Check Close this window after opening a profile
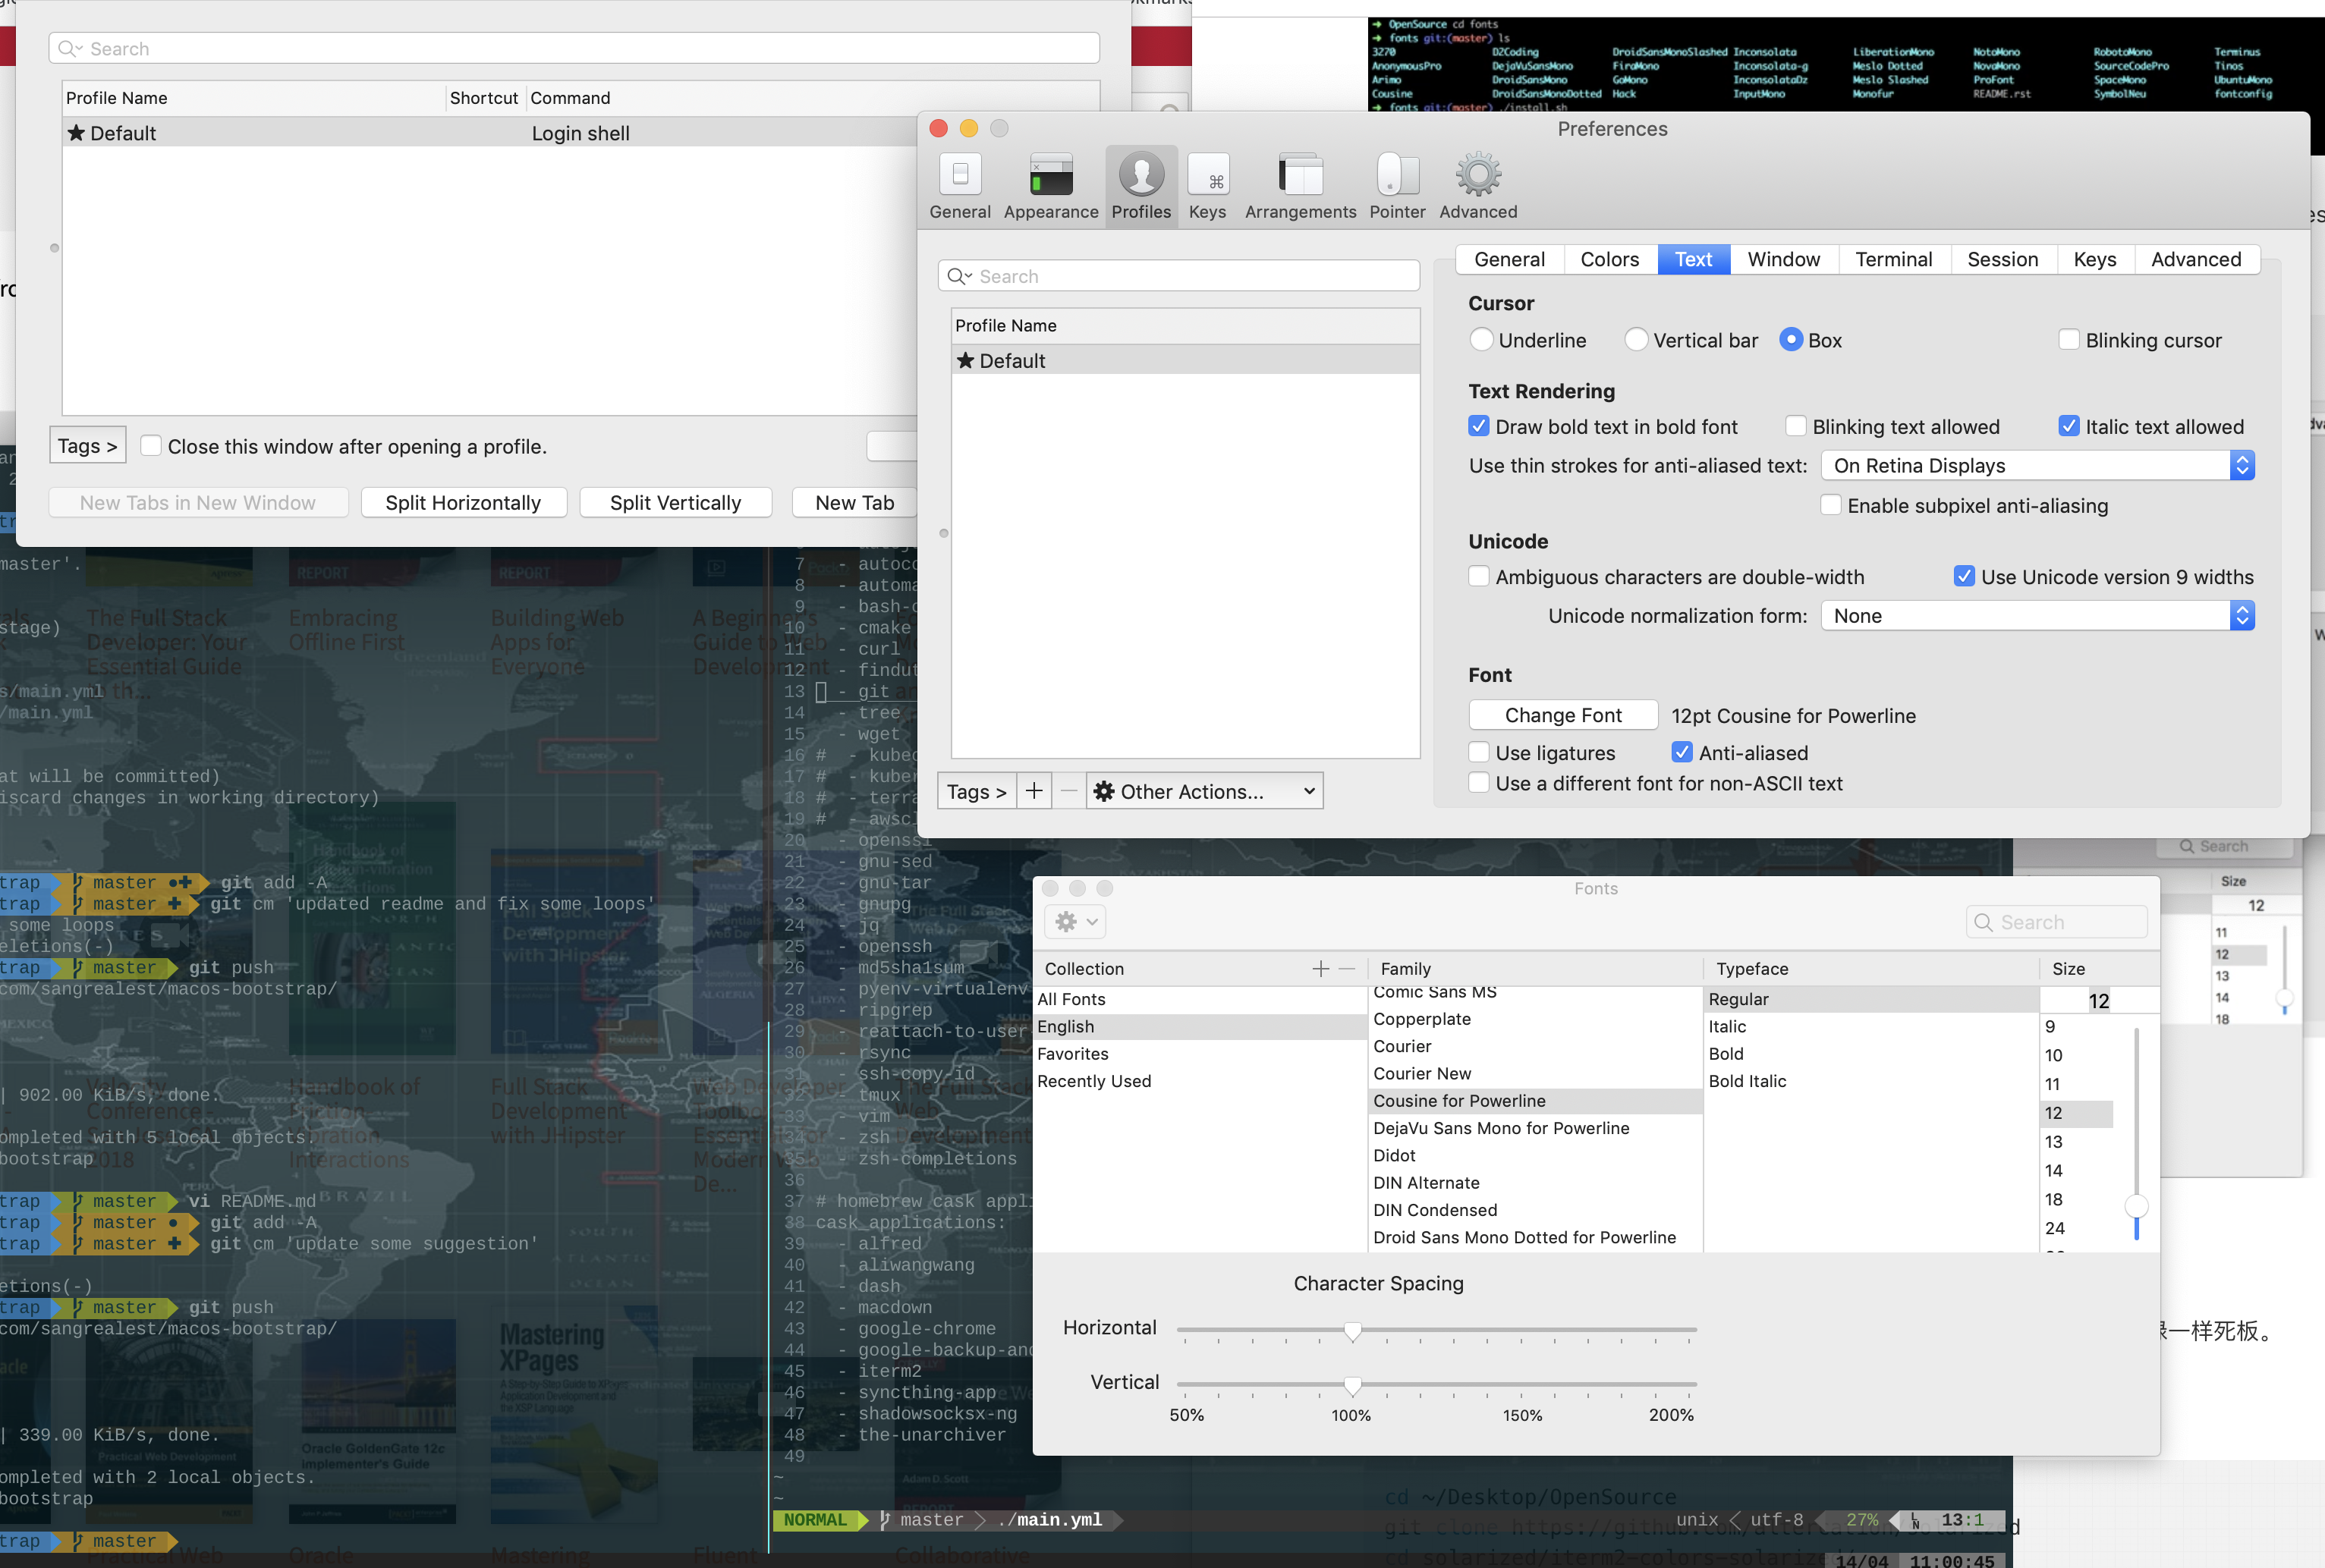This screenshot has width=2325, height=1568. tap(150, 446)
